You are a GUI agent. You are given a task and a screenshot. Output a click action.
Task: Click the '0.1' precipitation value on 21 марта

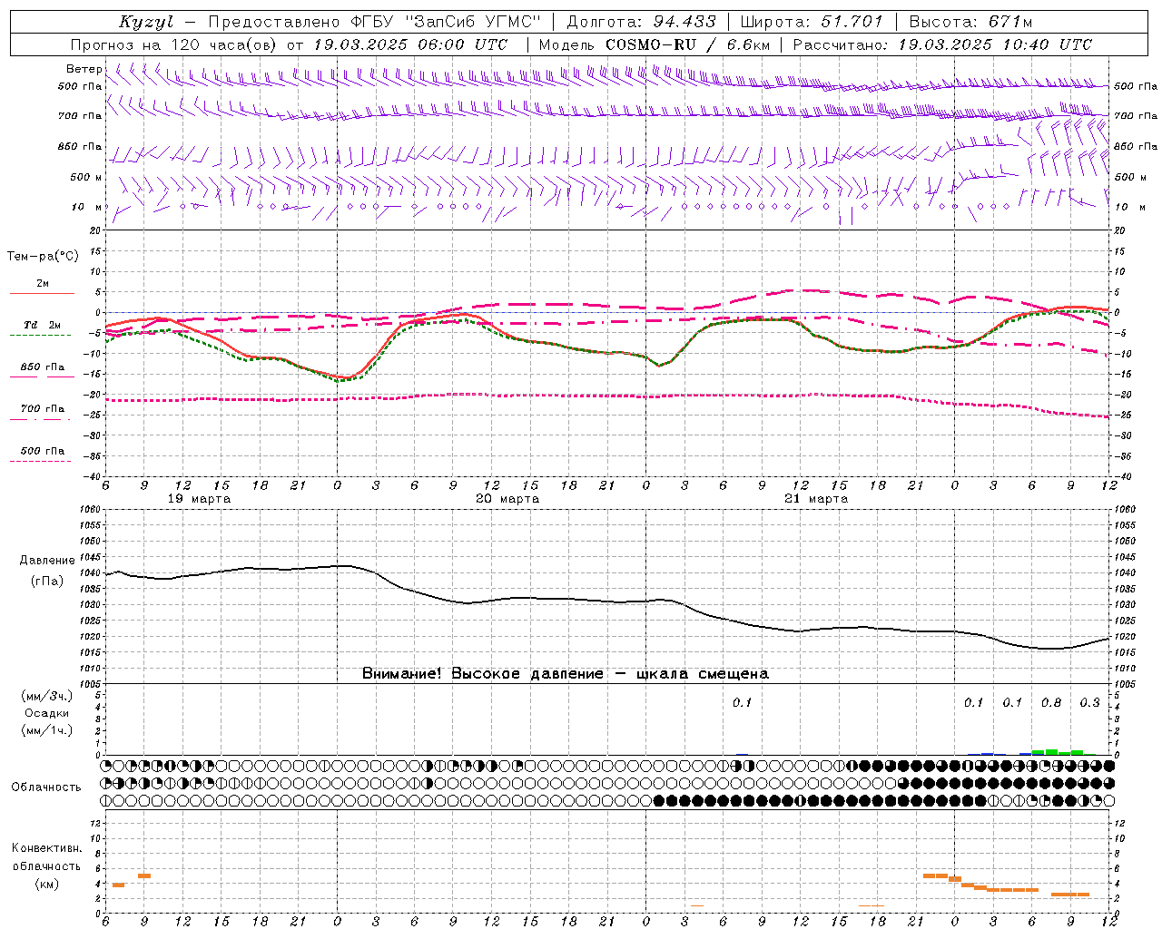click(743, 703)
